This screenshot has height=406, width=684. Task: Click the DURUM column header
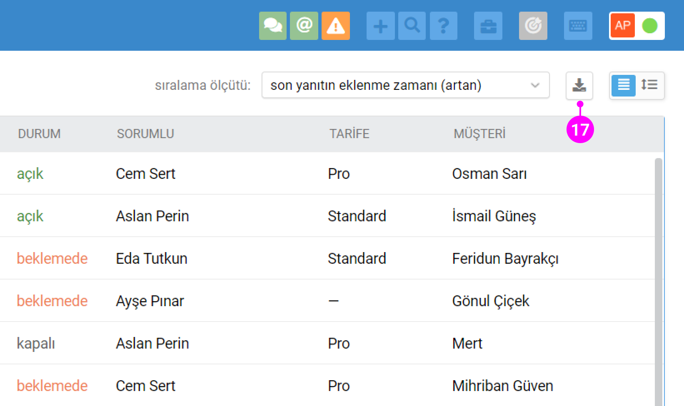click(x=39, y=134)
